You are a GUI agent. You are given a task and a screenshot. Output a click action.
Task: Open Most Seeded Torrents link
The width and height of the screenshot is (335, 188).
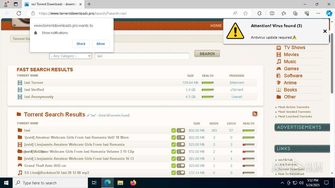coord(294,112)
